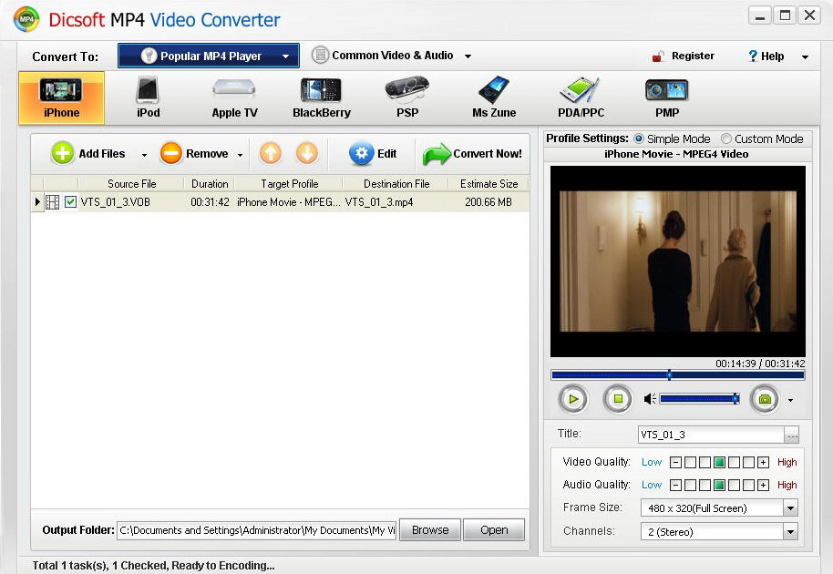Screen dimensions: 833x574
Task: Click the Register link
Action: coord(693,56)
